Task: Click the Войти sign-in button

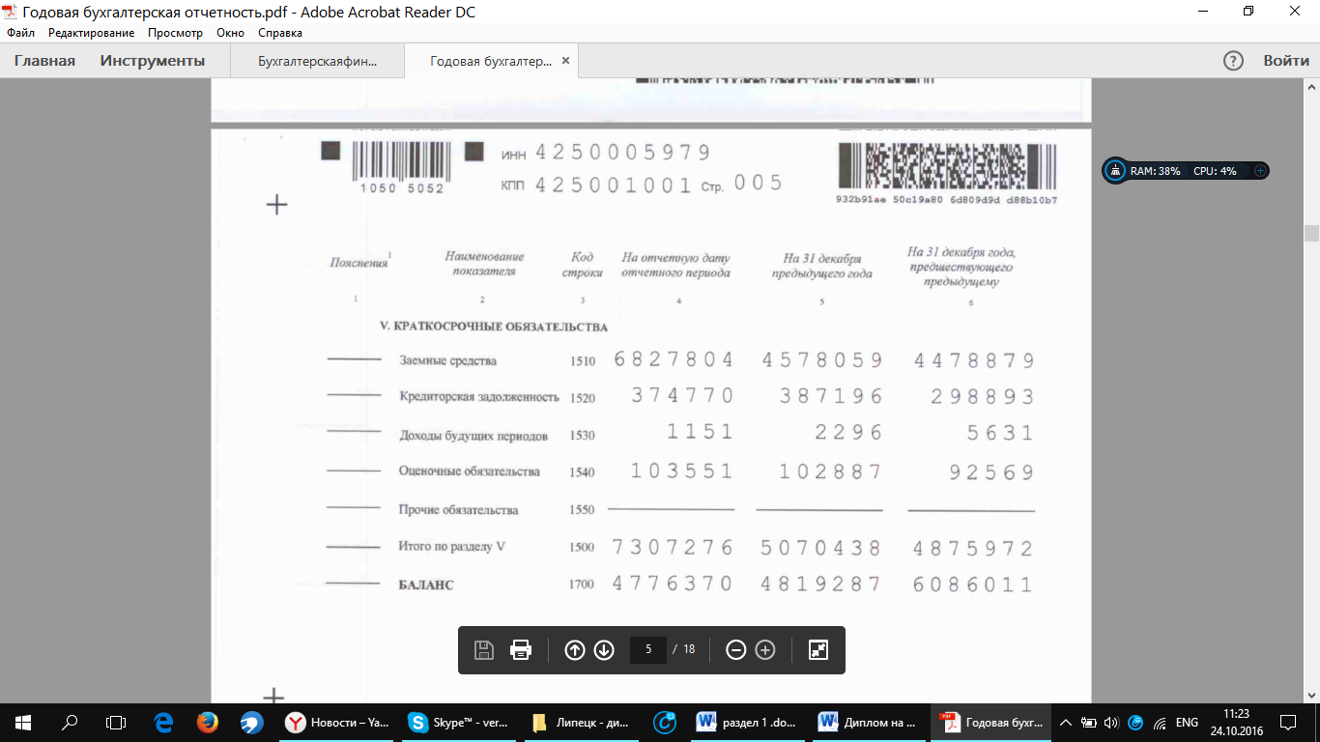Action: click(1286, 61)
